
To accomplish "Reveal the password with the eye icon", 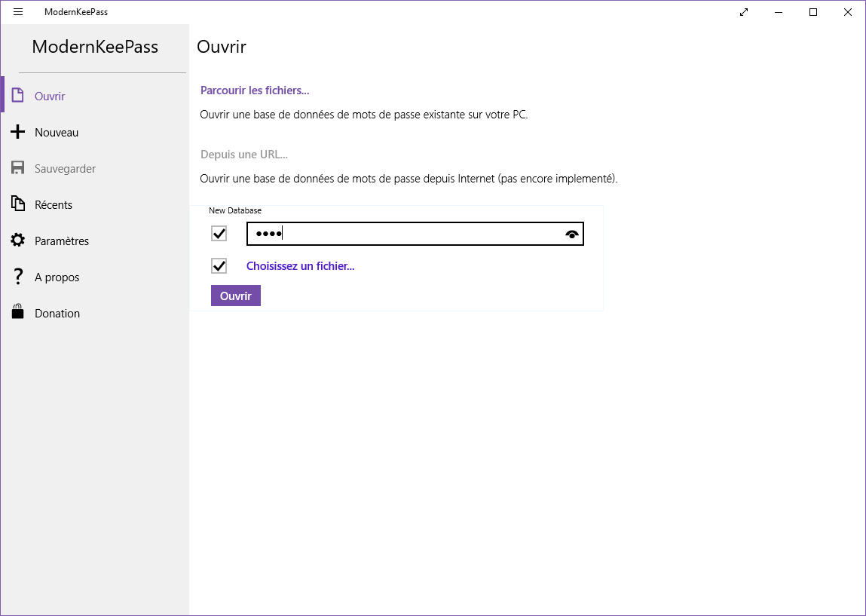I will 573,234.
